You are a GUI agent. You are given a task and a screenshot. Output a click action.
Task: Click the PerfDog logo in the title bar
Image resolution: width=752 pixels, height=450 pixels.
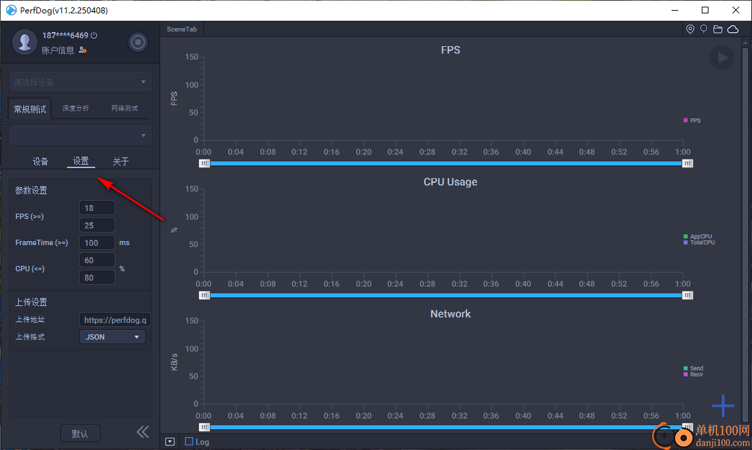click(x=11, y=10)
